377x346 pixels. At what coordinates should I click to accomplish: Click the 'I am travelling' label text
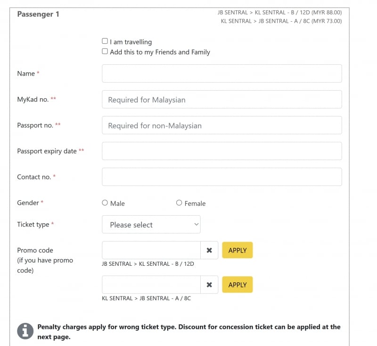point(131,42)
